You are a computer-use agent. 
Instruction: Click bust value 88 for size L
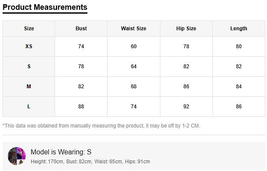click(x=81, y=107)
